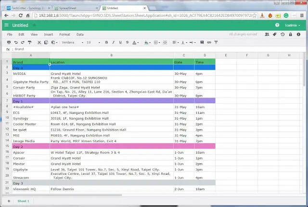
Task: Toggle the document Lock icon
Action: [290, 34]
